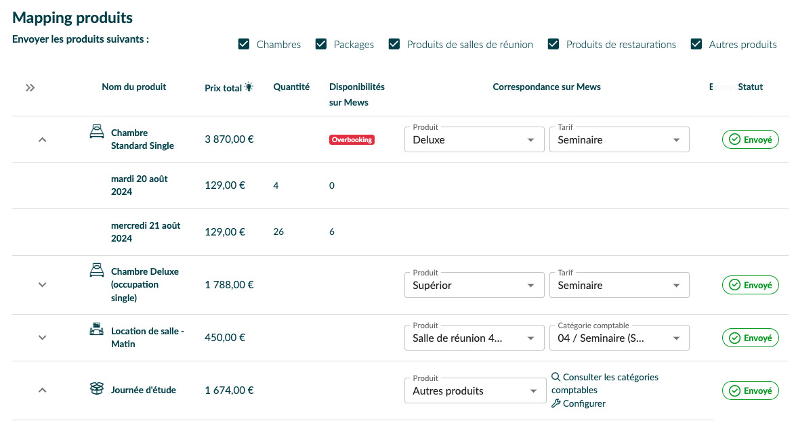The image size is (796, 425).
Task: Click the bed icon for Chambre Standard Single
Action: click(97, 131)
